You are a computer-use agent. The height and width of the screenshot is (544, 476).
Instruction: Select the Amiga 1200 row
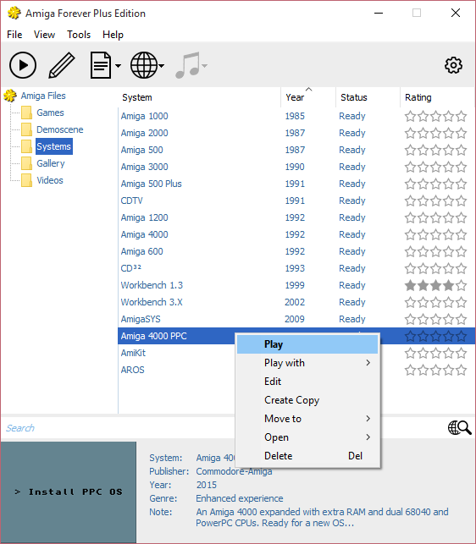(x=296, y=218)
